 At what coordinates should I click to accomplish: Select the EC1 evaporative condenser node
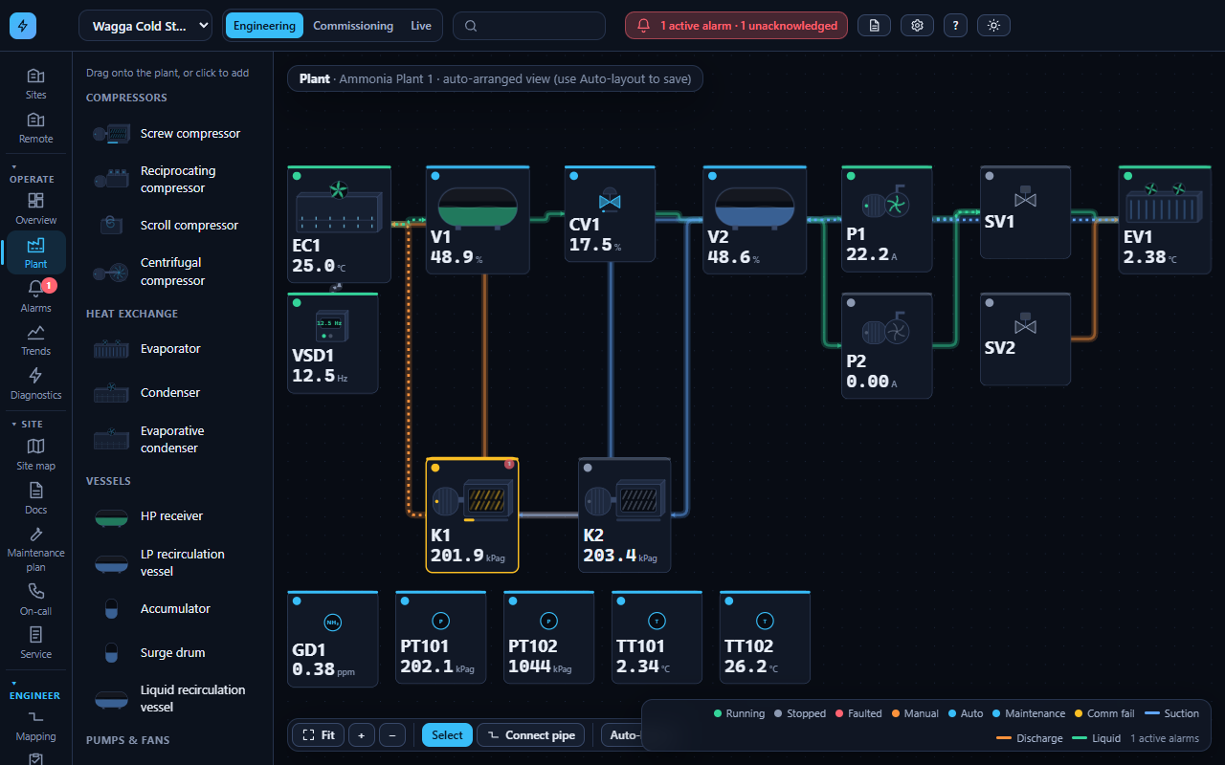340,224
